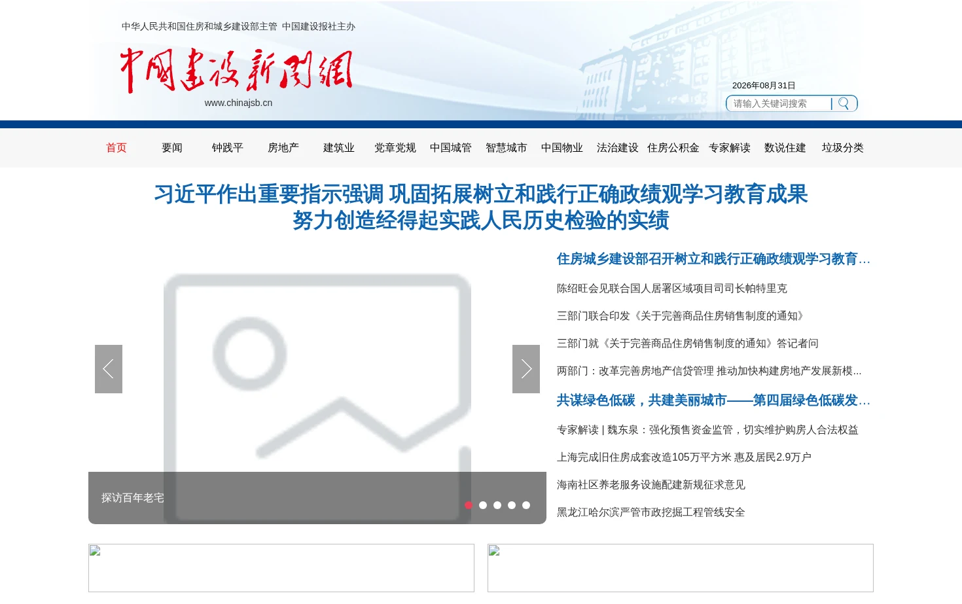Select the fourth carousel dot
Screen dimensions: 962x604
[x=512, y=505]
